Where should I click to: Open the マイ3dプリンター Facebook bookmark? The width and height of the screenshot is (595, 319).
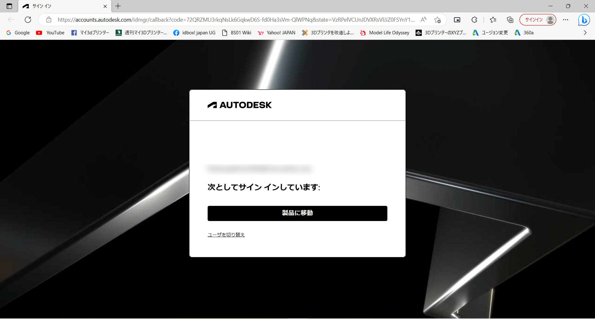point(90,33)
